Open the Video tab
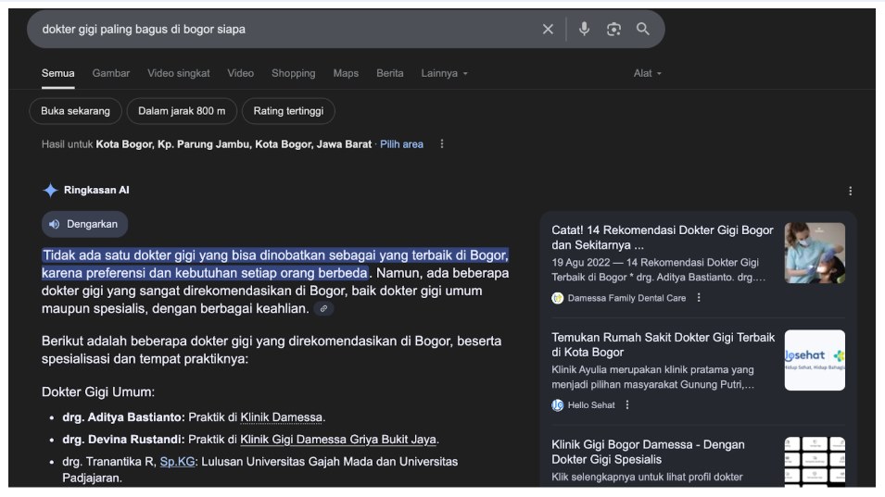 240,73
